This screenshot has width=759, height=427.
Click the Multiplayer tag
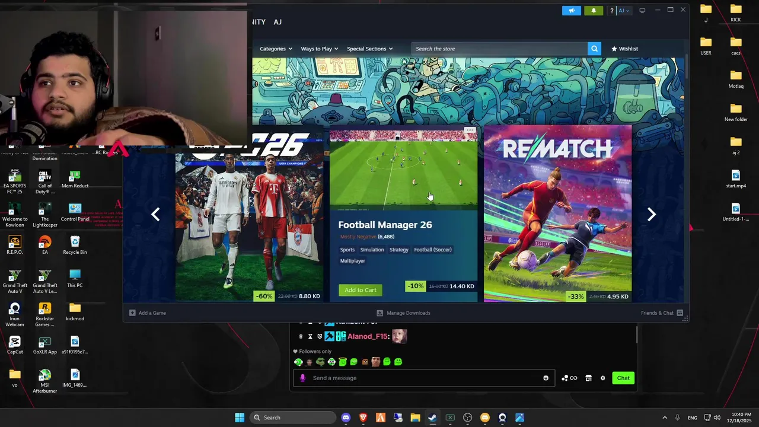[x=353, y=261]
